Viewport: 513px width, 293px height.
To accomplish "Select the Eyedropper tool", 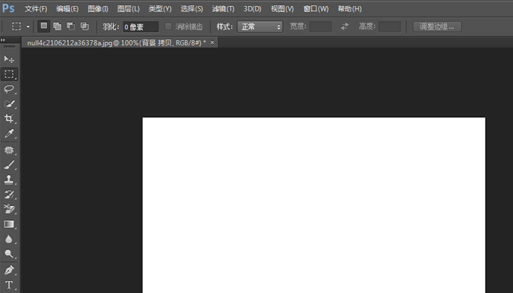I will point(9,133).
